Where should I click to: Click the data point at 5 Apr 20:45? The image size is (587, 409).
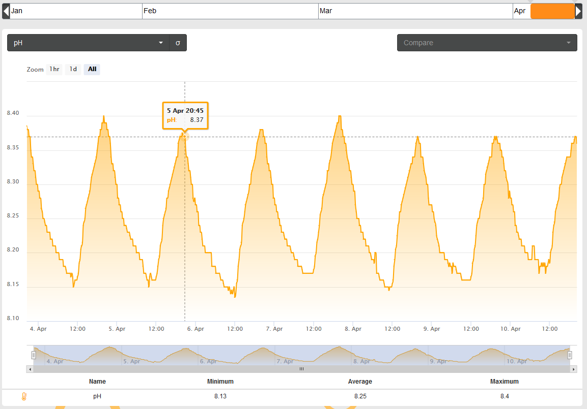click(185, 137)
